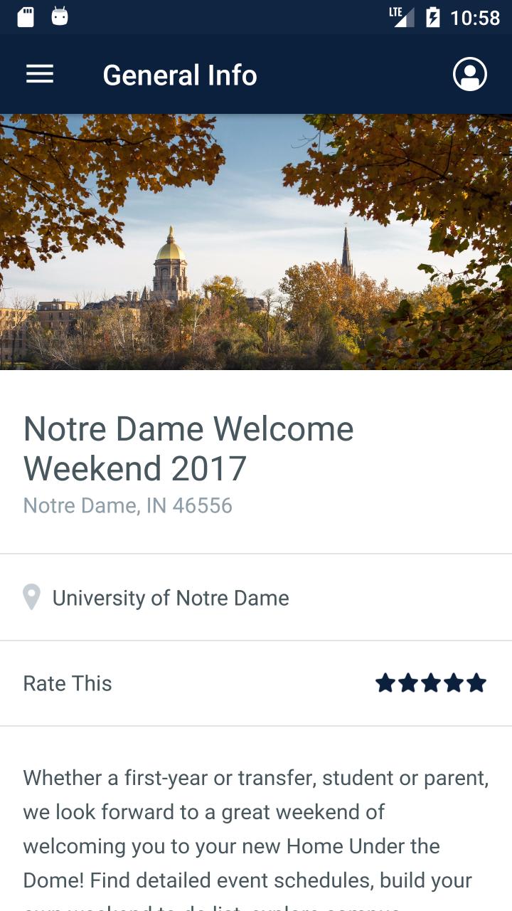The height and width of the screenshot is (911, 512).
Task: Tap the 10:58 status bar clock
Action: [x=475, y=17]
